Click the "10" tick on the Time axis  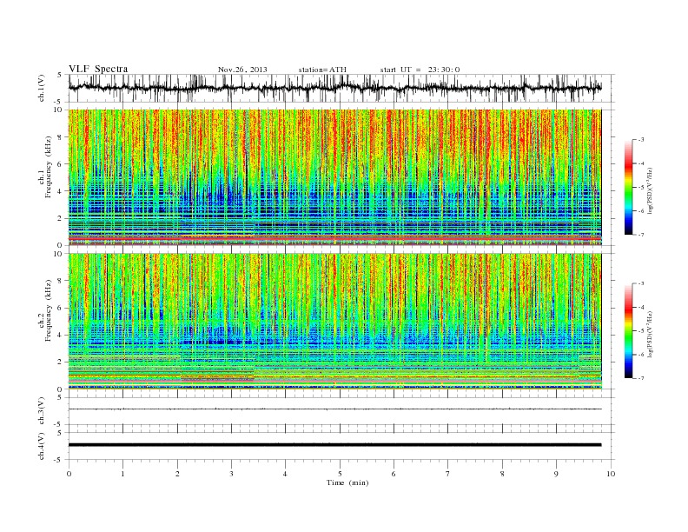pos(611,474)
